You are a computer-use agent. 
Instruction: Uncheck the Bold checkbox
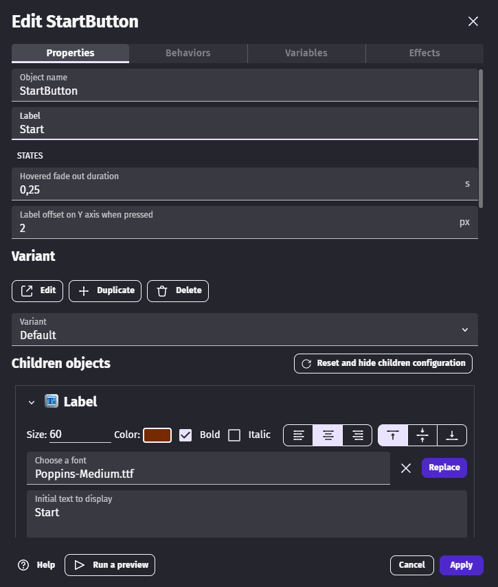185,435
